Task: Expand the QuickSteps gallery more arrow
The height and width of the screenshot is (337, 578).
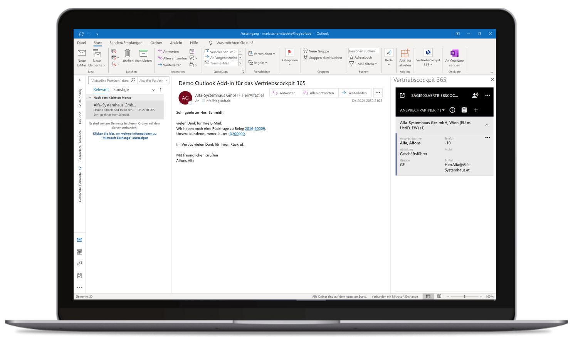Action: tap(240, 63)
